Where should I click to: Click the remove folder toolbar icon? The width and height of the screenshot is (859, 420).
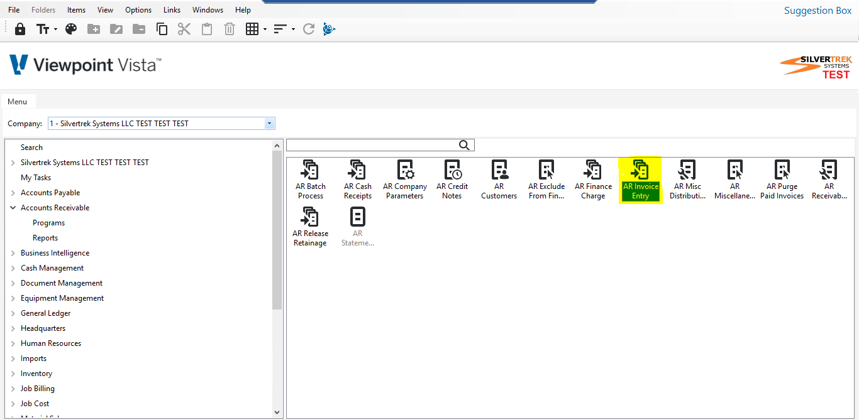click(139, 29)
